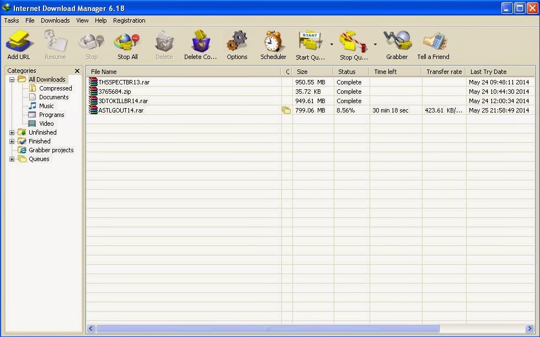This screenshot has width=540, height=337.
Task: Click the May 25 21:58:49 2014 date
Action: click(499, 110)
